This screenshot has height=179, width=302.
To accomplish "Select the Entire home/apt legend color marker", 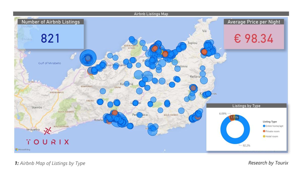I will coord(264,126).
